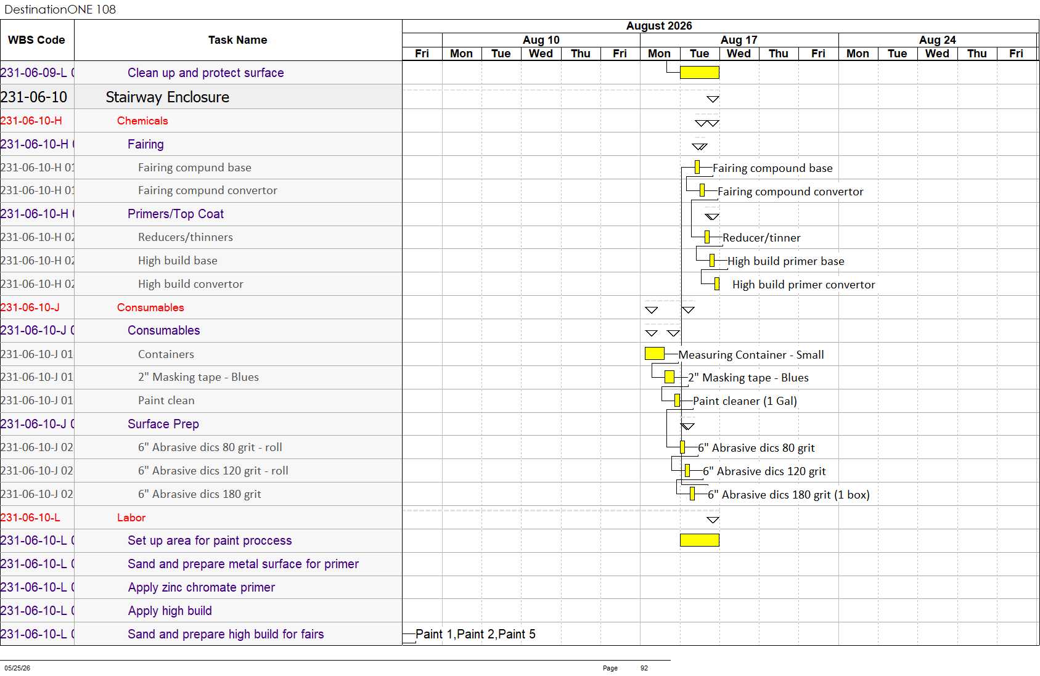Select the Set up area yellow bar
Screen dimensions: 1040x676
point(700,540)
